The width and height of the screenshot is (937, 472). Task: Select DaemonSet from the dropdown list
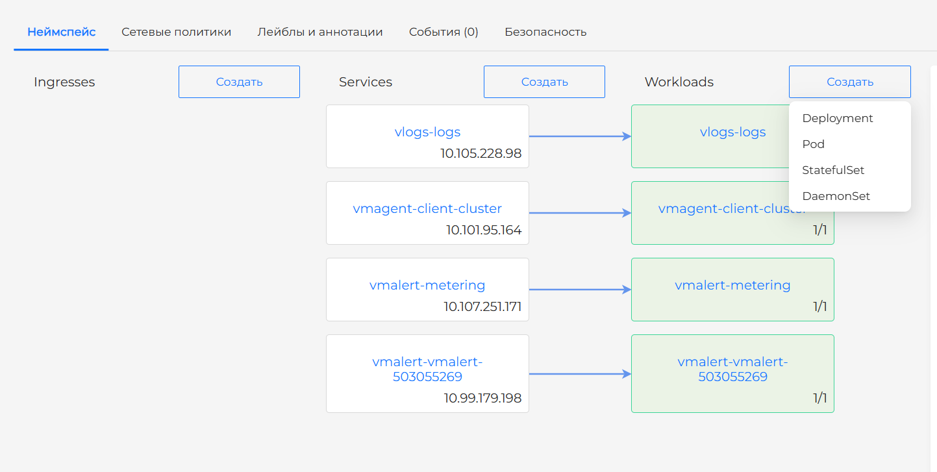[836, 196]
